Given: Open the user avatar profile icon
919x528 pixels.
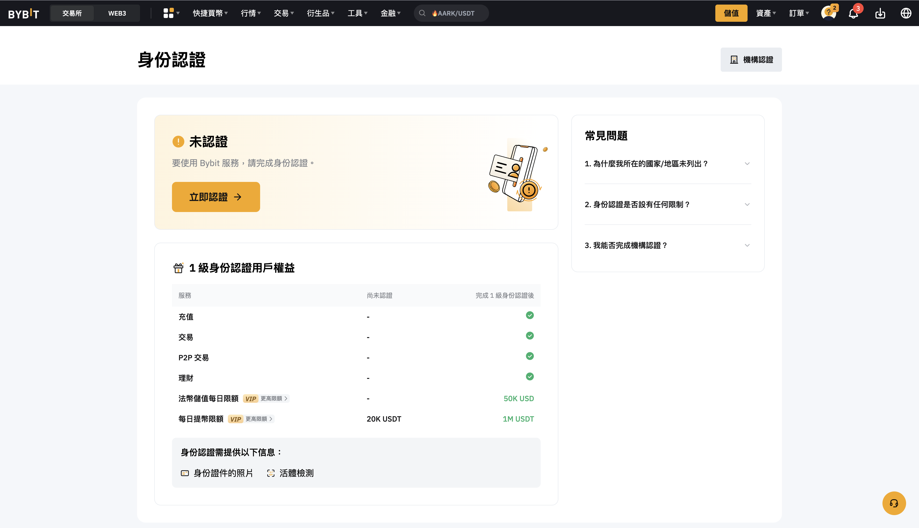Looking at the screenshot, I should pos(828,13).
